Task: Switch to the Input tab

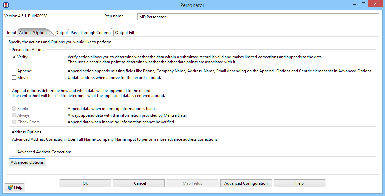Action: pos(12,33)
